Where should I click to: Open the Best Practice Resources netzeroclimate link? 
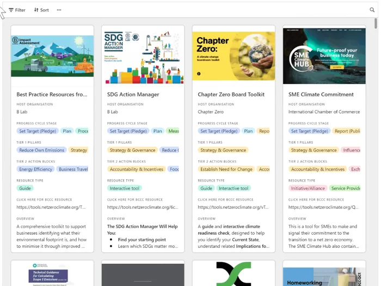(x=51, y=207)
